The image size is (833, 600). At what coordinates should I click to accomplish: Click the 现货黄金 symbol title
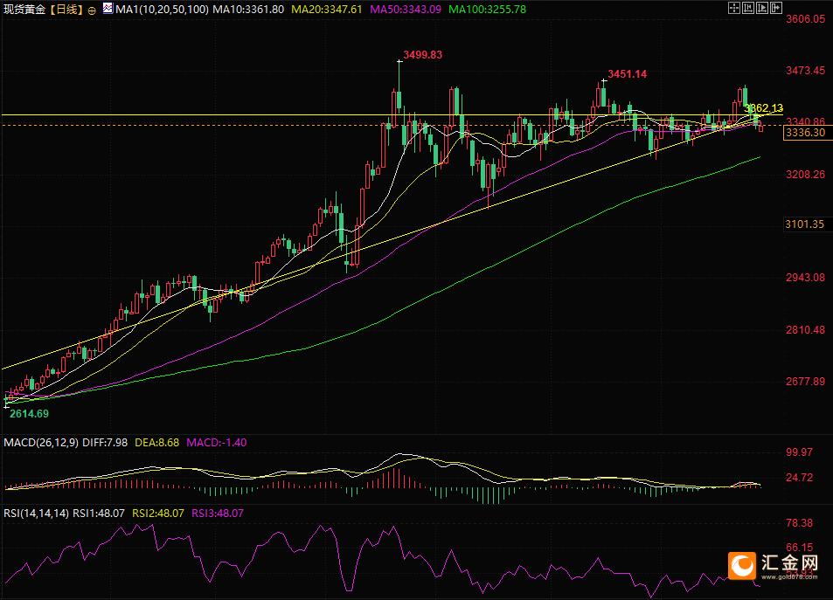point(24,9)
